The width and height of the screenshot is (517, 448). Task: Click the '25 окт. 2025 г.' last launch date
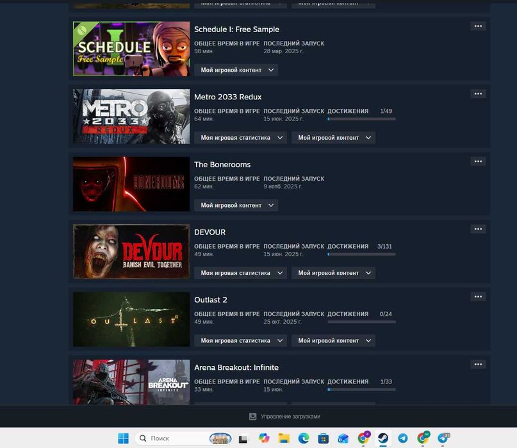pos(283,322)
